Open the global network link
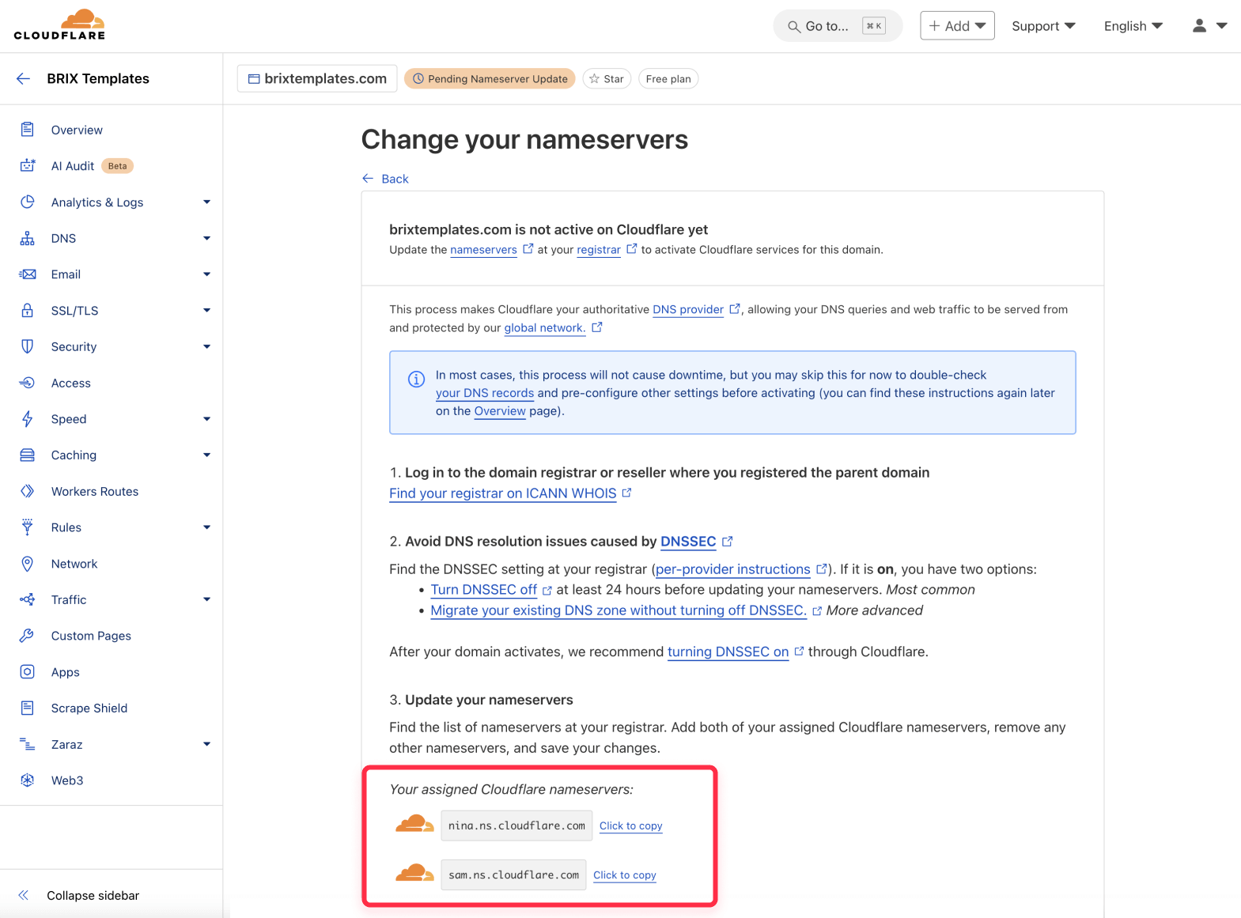The width and height of the screenshot is (1241, 918). (x=545, y=328)
